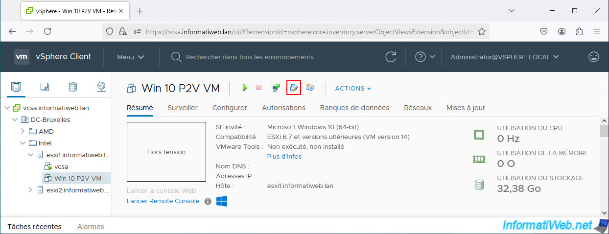The width and height of the screenshot is (609, 234).
Task: Collapse the DC-Bruxelles datacenter node
Action: (x=15, y=119)
